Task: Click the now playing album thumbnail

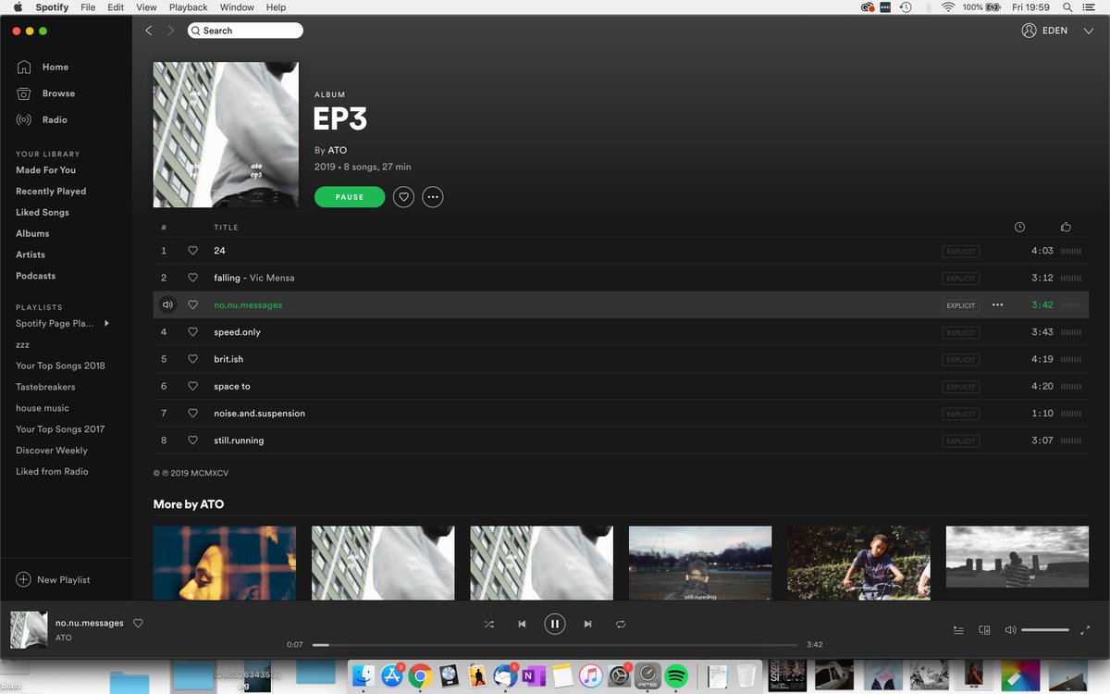Action: [x=29, y=629]
